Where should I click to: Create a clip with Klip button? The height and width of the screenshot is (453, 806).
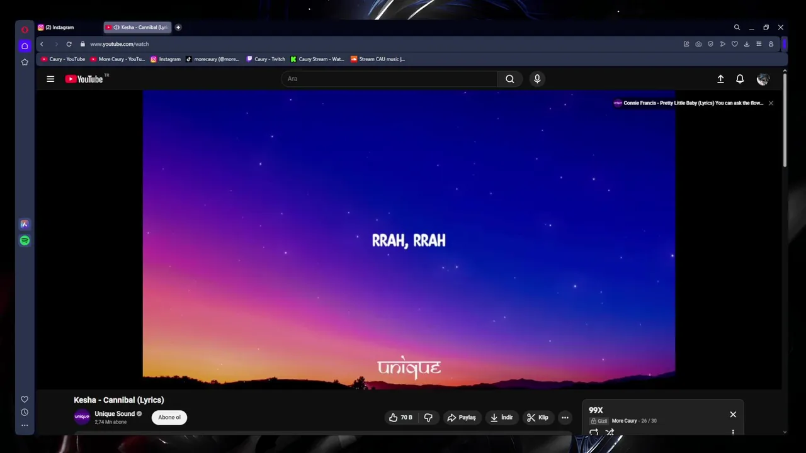(538, 417)
